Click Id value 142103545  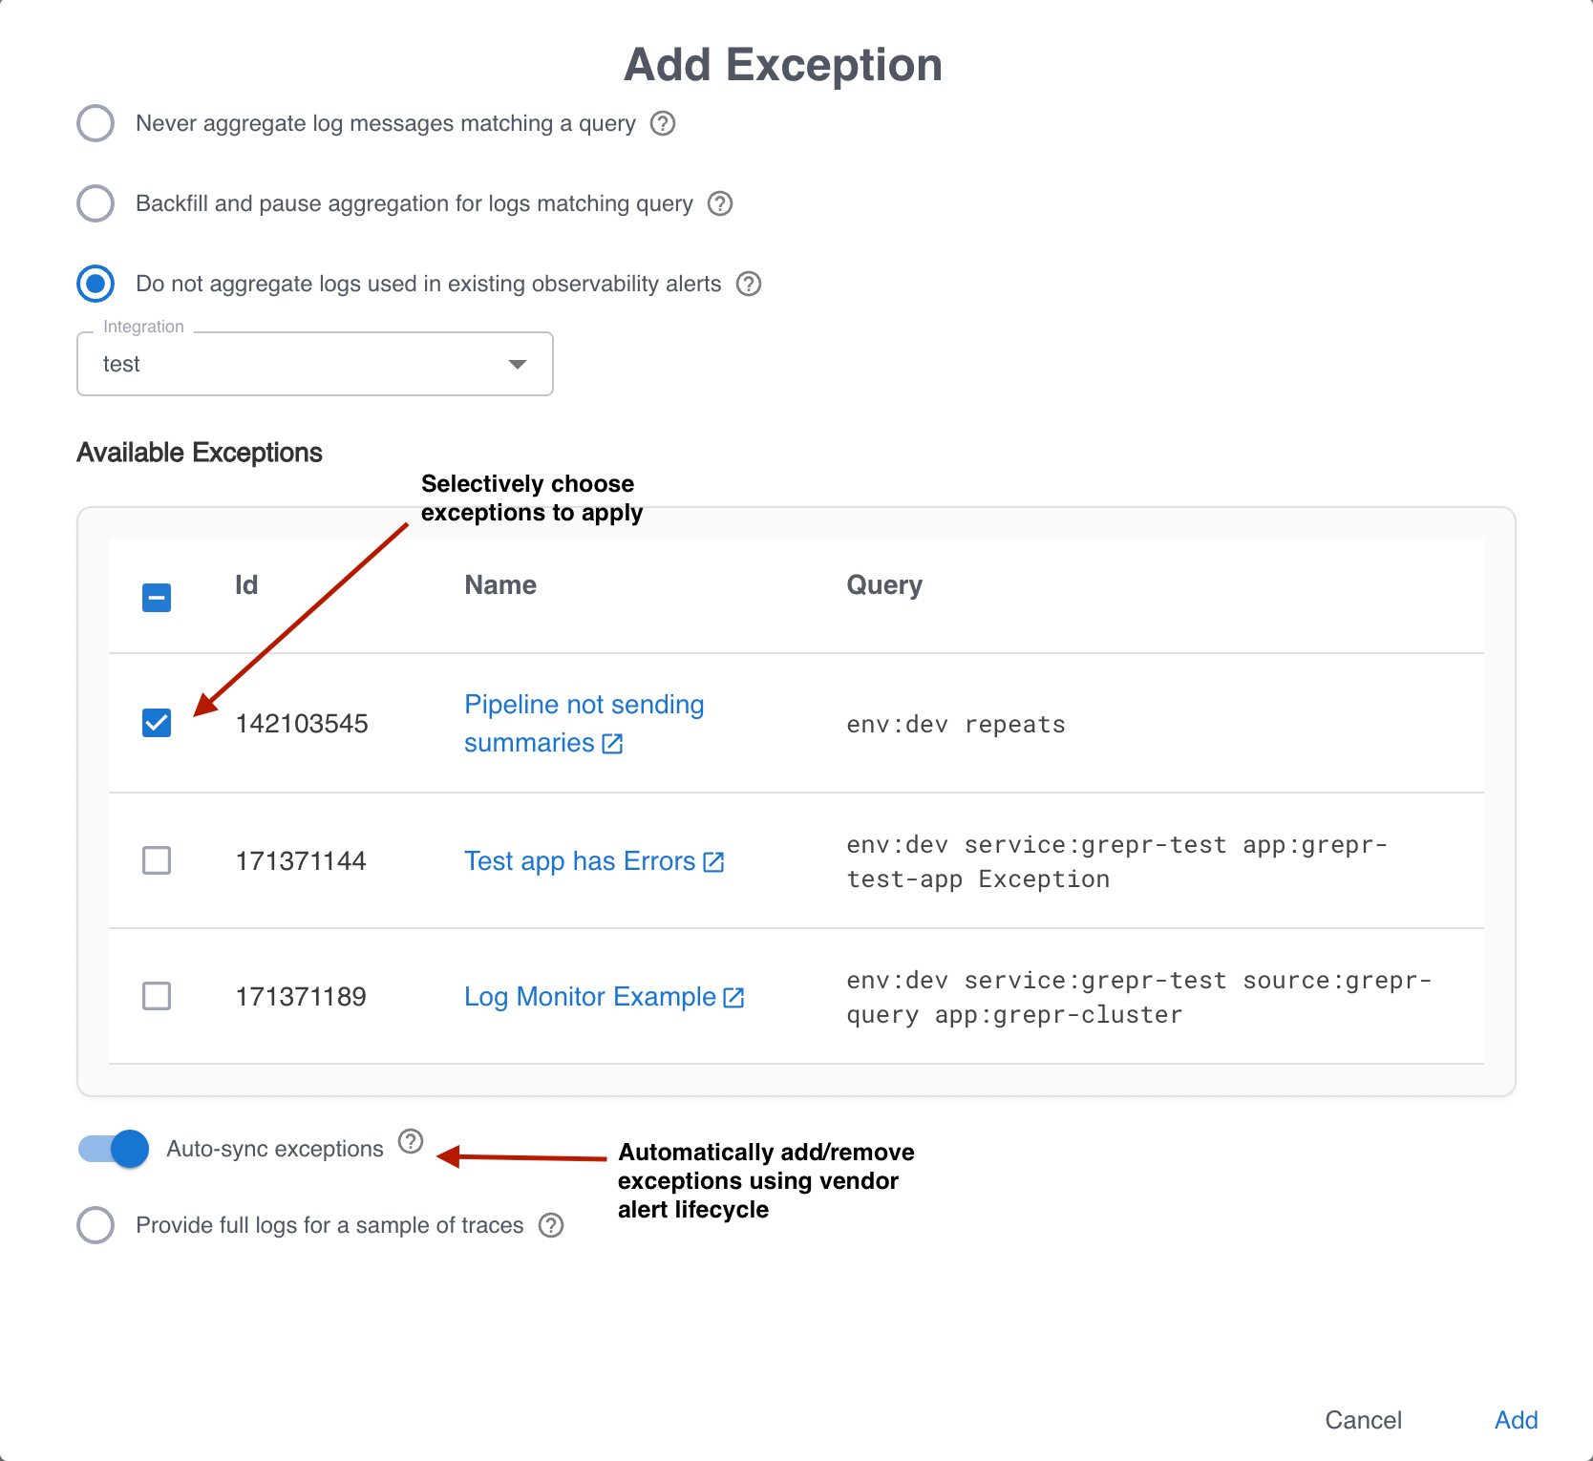[x=302, y=724]
